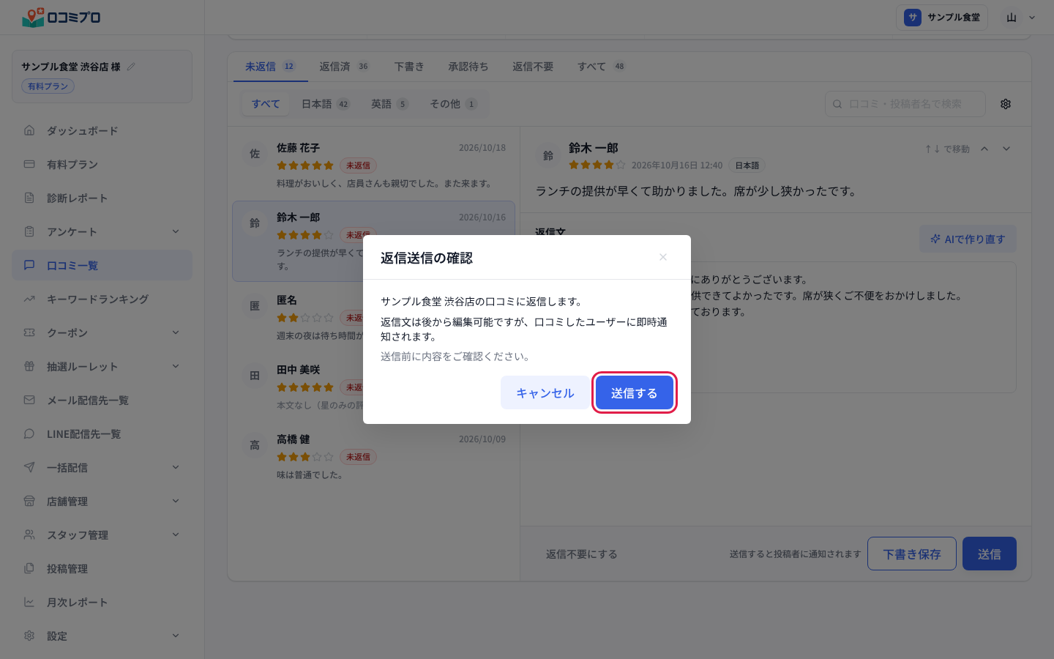Switch to the 承認待ち tab
Screen dimensions: 1054x659
click(x=468, y=67)
